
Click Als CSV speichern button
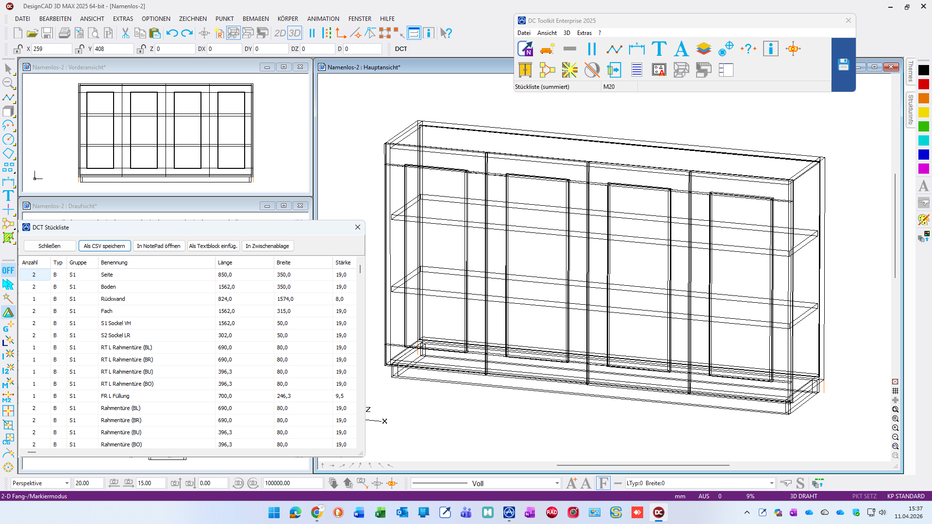click(104, 246)
